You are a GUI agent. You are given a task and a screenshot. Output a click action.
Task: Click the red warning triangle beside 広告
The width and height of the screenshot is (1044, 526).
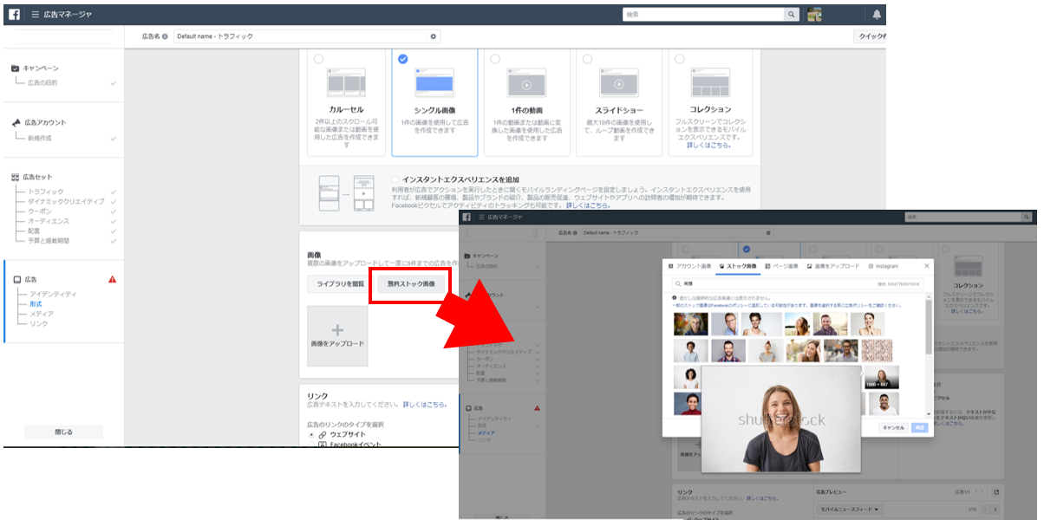112,279
